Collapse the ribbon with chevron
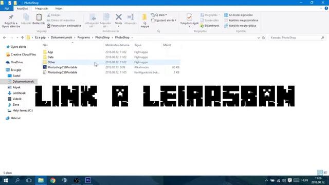 321,8
